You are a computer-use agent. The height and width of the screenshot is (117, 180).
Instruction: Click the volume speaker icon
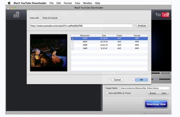click(x=152, y=79)
